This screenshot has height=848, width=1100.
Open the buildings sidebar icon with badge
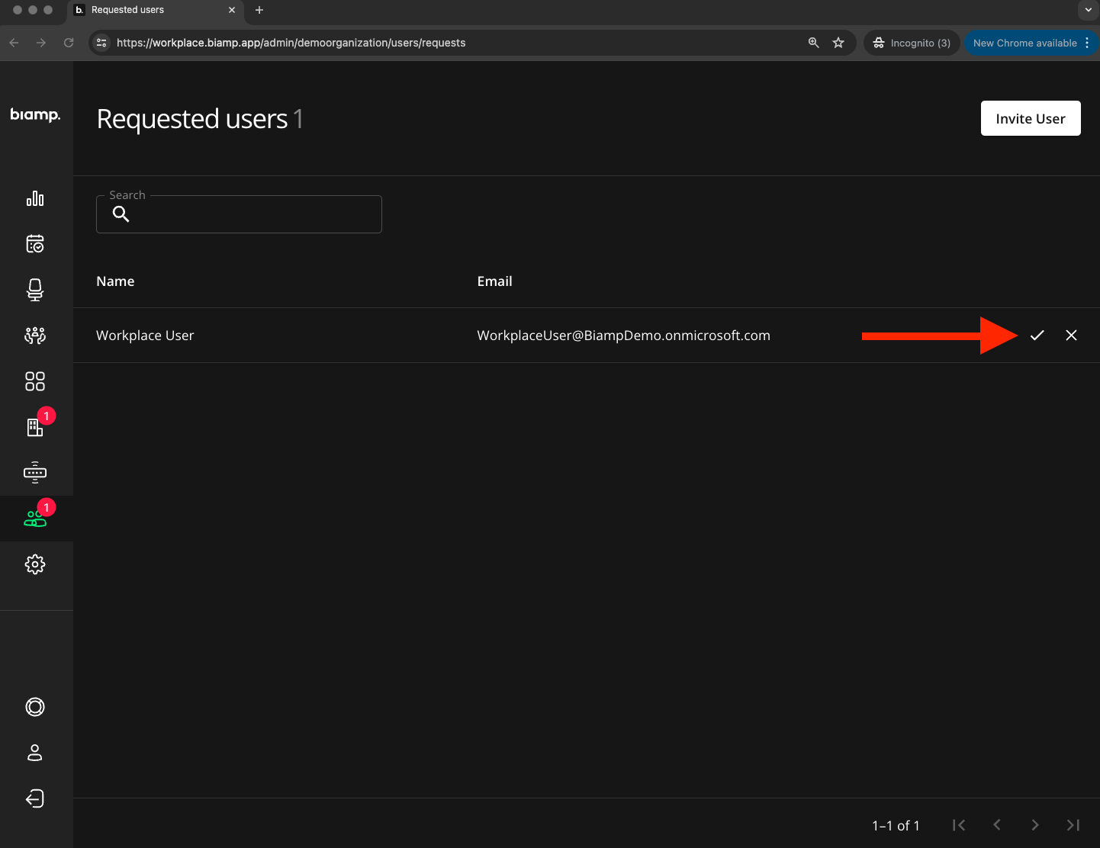35,427
